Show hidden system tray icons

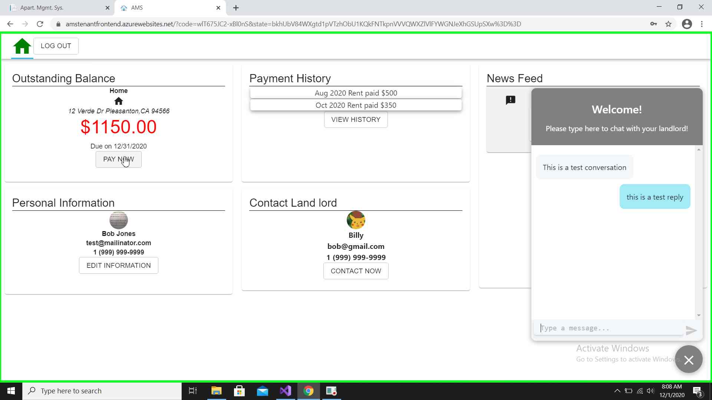(x=617, y=391)
